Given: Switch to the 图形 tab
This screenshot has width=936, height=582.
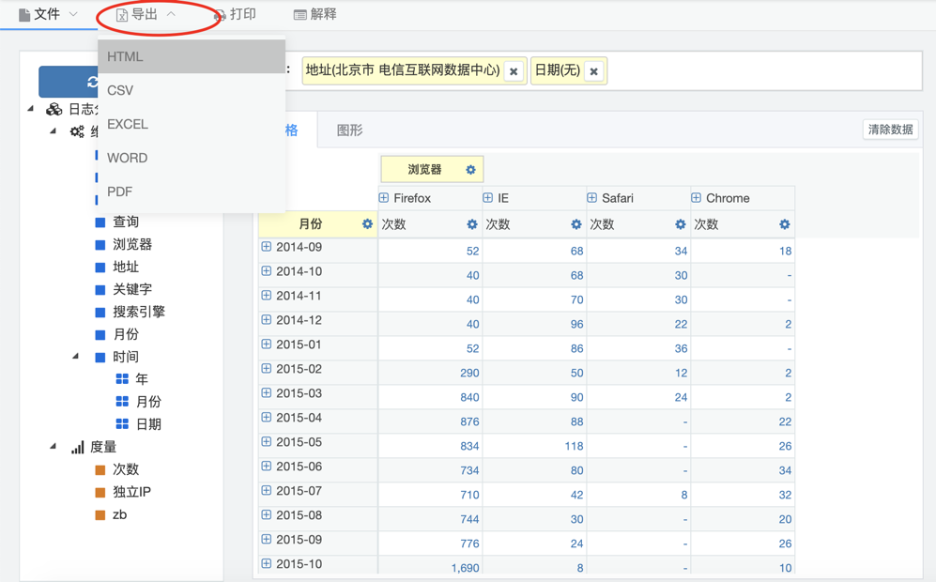Looking at the screenshot, I should click(x=349, y=130).
